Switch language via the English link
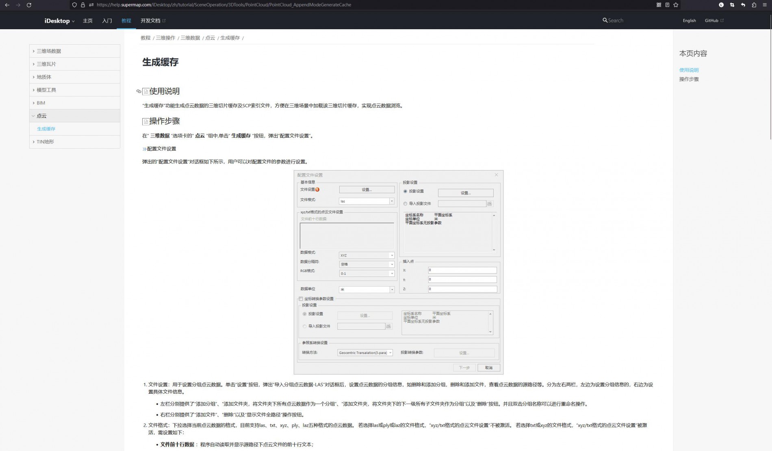 689,21
